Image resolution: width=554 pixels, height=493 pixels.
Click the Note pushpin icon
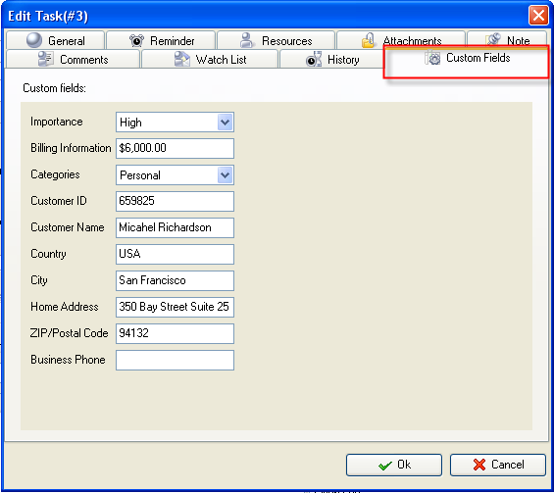pyautogui.click(x=493, y=39)
